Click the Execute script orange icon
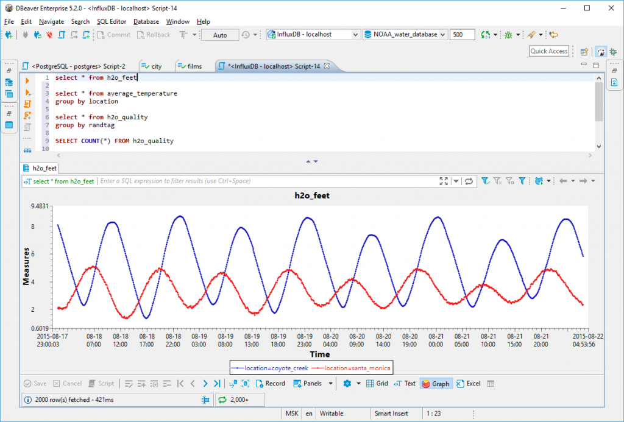The width and height of the screenshot is (624, 422). tap(27, 104)
